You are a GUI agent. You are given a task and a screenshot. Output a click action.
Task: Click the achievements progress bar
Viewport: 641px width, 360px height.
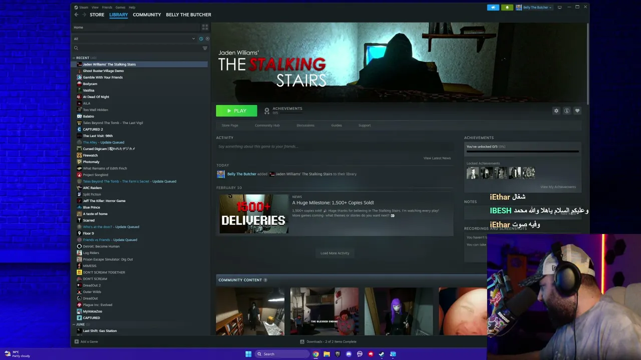point(522,150)
